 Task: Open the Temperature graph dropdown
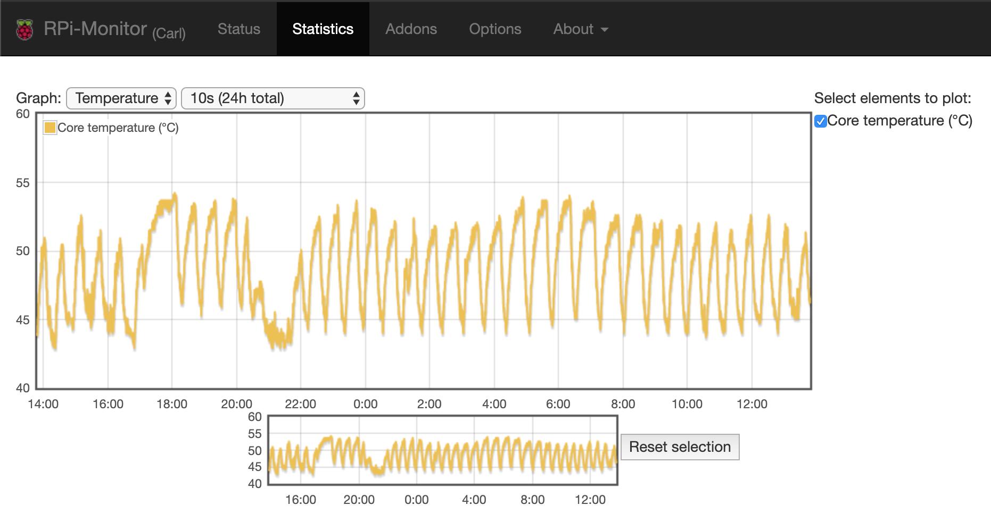121,98
